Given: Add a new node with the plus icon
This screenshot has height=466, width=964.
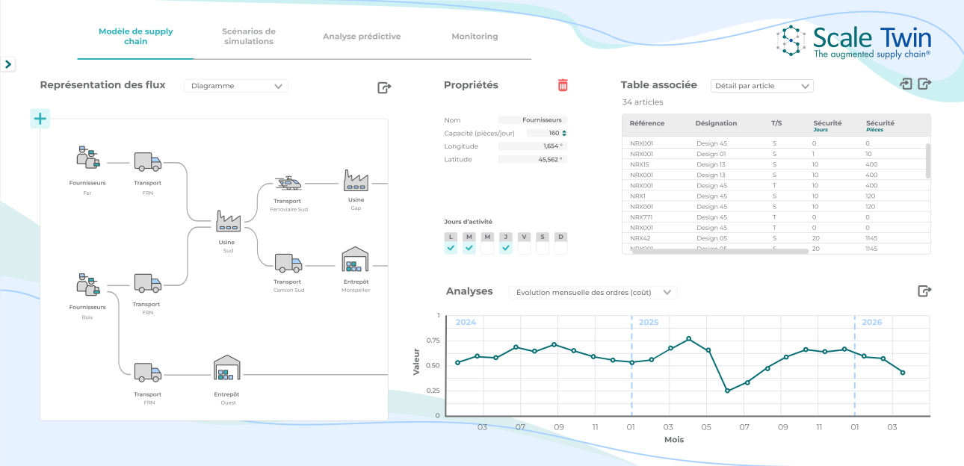Looking at the screenshot, I should [x=40, y=118].
